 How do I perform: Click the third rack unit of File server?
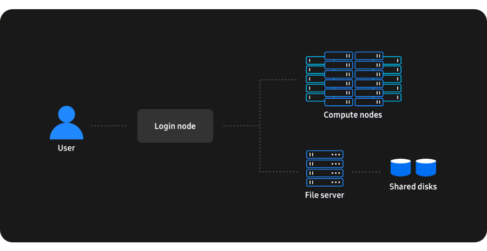pyautogui.click(x=325, y=173)
